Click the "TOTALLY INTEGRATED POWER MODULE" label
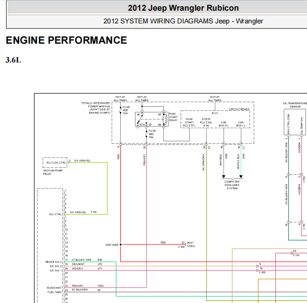This screenshot has width=307, height=303. [x=96, y=108]
